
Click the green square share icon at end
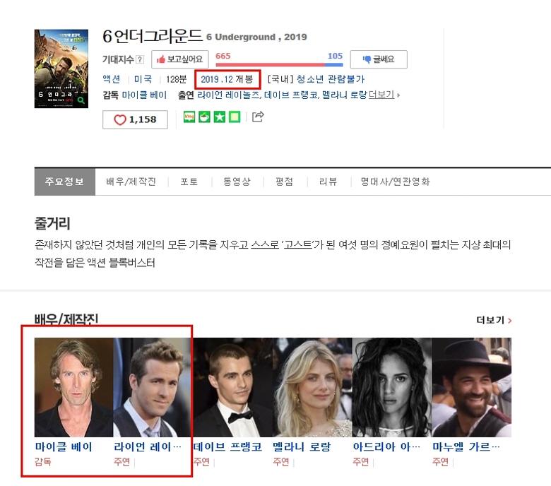[x=235, y=117]
